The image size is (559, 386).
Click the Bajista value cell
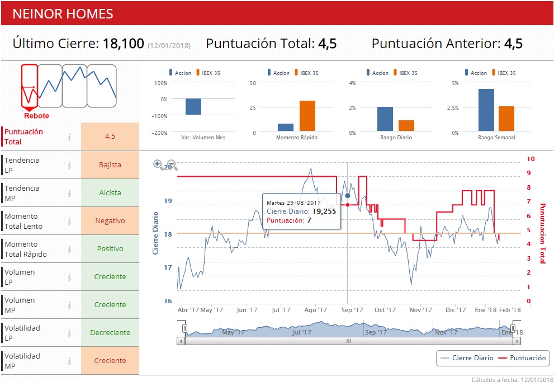[110, 165]
